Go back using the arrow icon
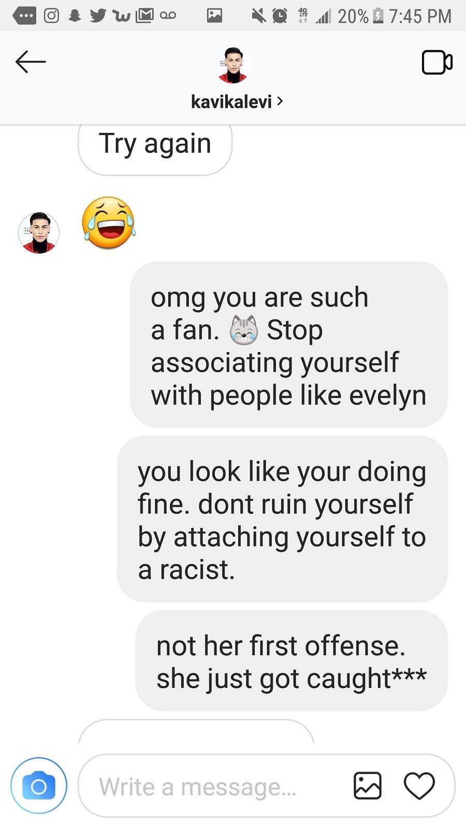This screenshot has height=828, width=466. (x=31, y=62)
